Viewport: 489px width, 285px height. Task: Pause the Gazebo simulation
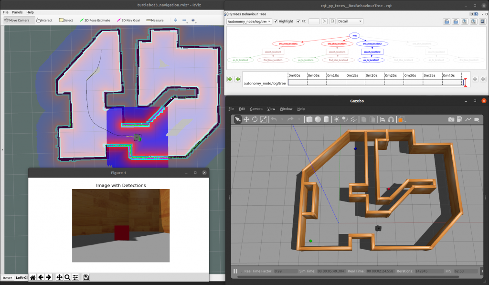pyautogui.click(x=235, y=271)
